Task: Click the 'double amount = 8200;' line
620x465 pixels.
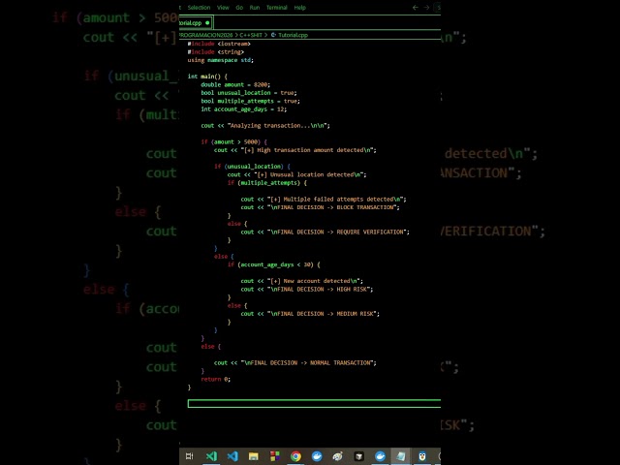Action: [235, 84]
